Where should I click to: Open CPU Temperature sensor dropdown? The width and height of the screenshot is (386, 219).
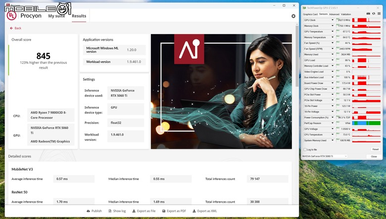(x=333, y=134)
